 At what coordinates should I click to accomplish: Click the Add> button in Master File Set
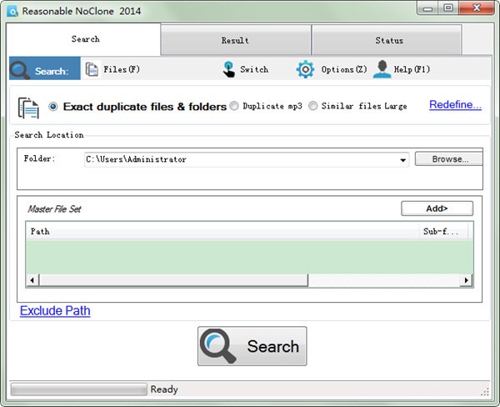pos(437,209)
